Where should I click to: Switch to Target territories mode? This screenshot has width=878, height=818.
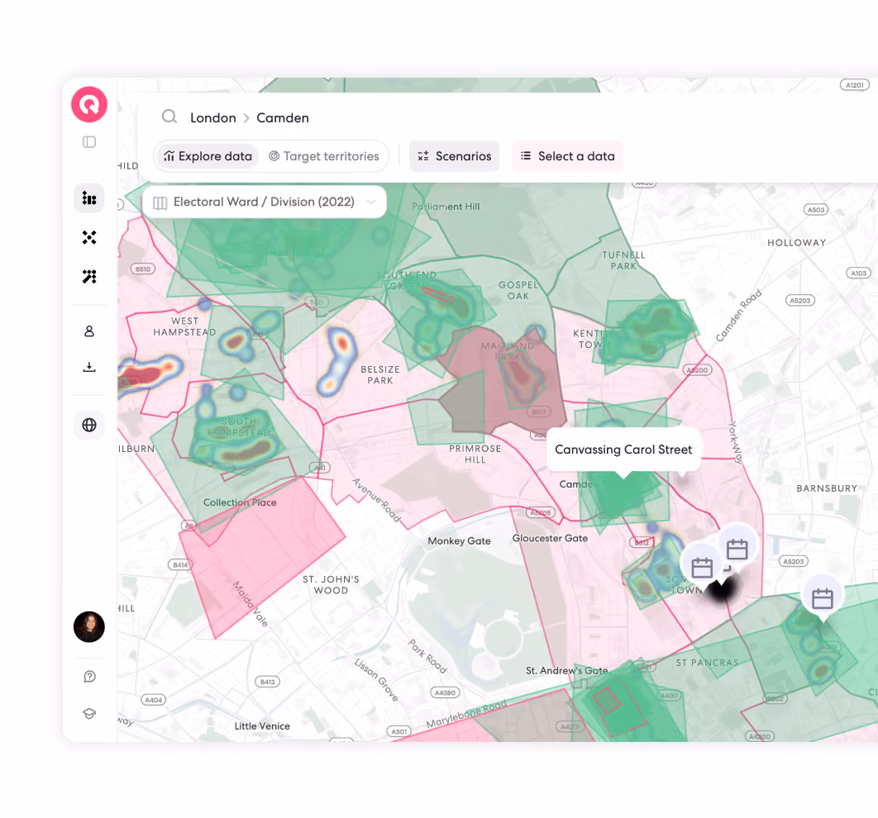[324, 156]
